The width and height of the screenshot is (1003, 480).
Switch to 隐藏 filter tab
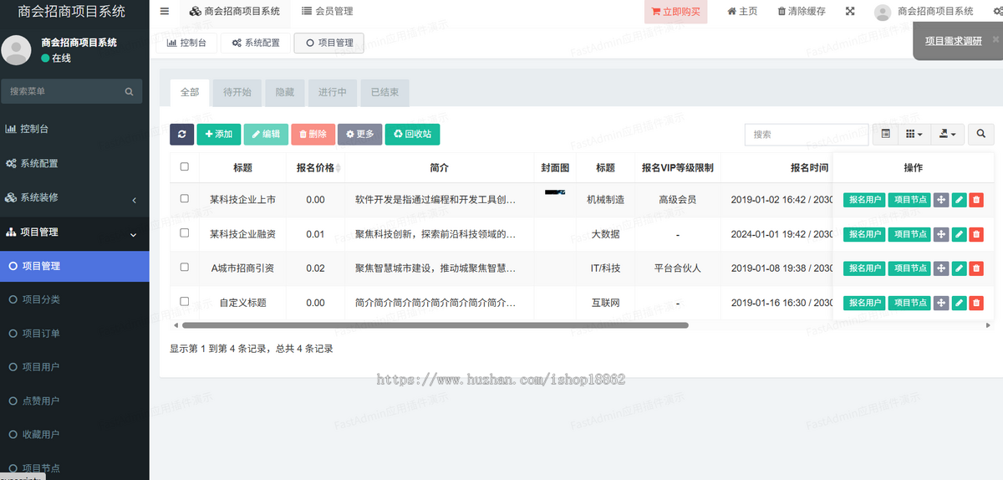(x=285, y=92)
